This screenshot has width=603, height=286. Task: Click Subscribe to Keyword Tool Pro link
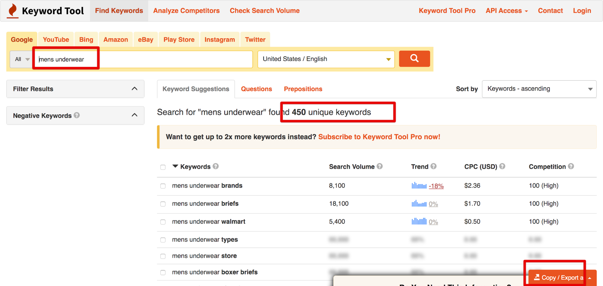coord(379,137)
